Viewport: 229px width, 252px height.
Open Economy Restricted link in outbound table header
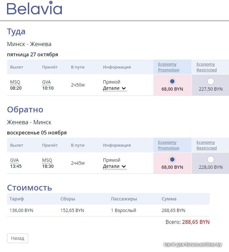(207, 67)
